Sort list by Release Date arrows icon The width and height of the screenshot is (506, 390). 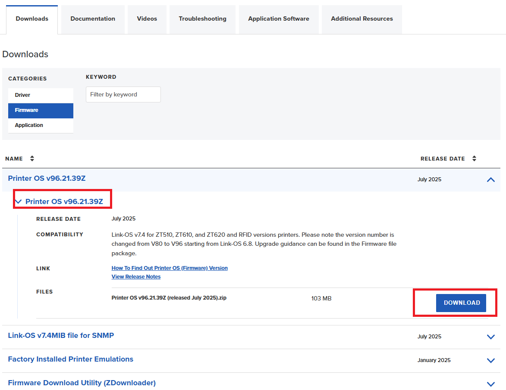pos(474,158)
